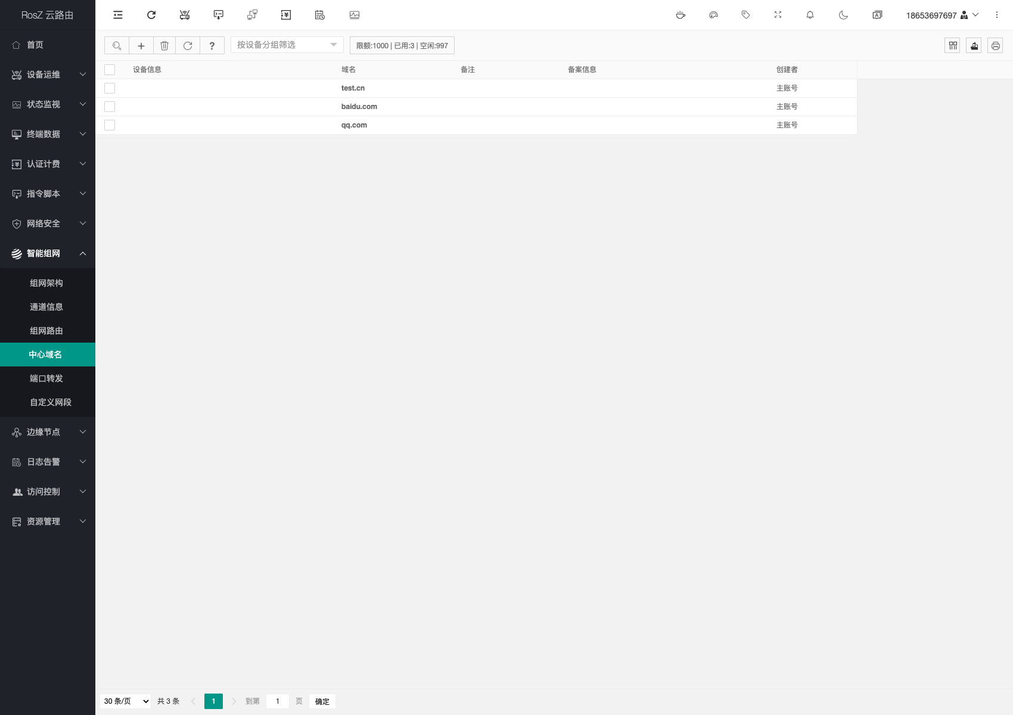
Task: Click the page 1 pagination button
Action: 213,701
